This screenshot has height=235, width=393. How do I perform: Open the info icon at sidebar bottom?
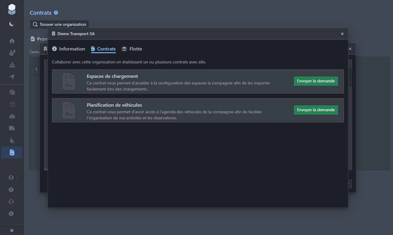point(11,214)
